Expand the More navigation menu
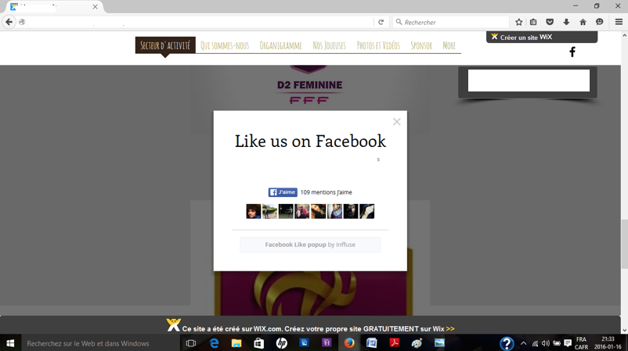 (449, 45)
